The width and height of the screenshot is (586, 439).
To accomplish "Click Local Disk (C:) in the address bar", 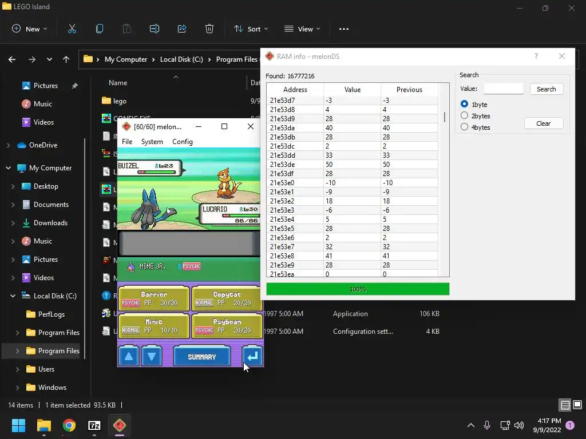I will click(181, 59).
